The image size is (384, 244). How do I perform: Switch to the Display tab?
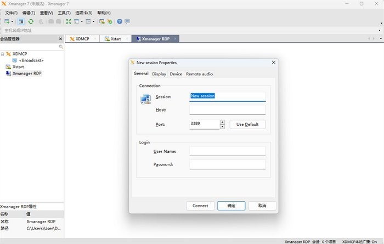(x=159, y=74)
